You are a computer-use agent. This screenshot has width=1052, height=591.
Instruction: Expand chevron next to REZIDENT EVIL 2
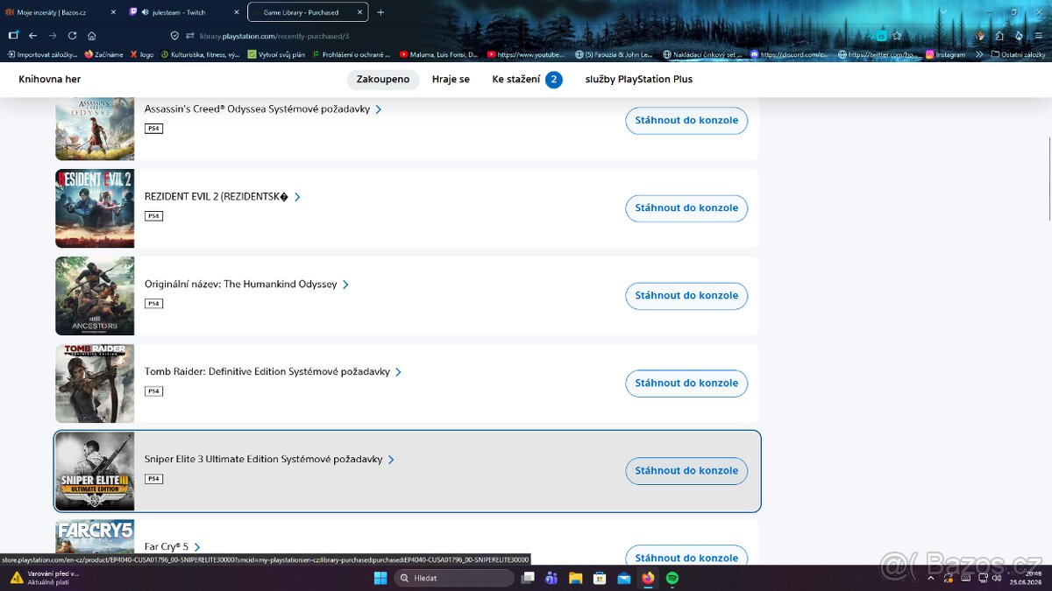pyautogui.click(x=297, y=197)
